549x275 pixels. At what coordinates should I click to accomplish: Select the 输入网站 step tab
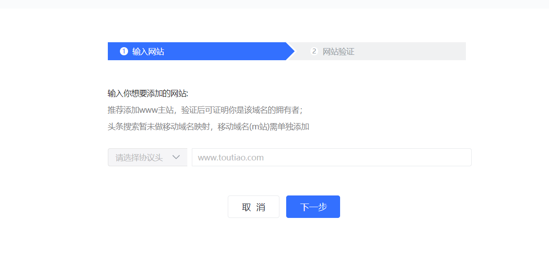[148, 52]
